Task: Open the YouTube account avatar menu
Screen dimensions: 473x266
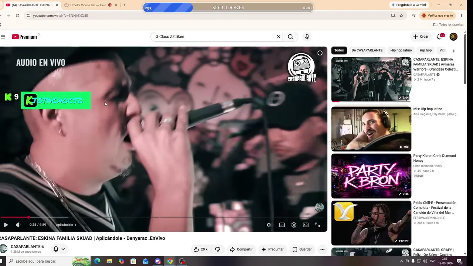Action: pos(453,37)
